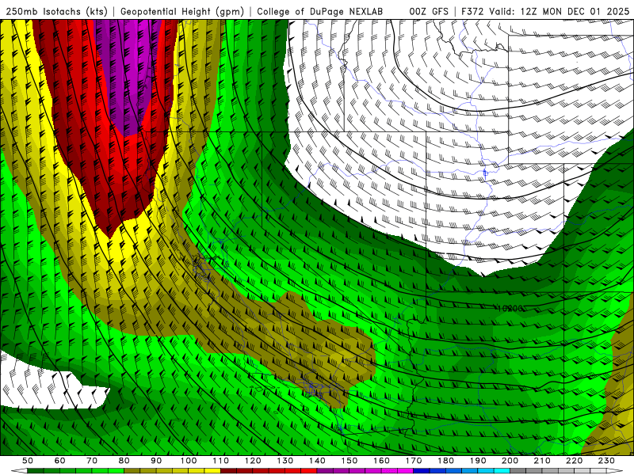This screenshot has width=634, height=475.
Task: Click the '10200' height contour label
Action: coord(510,309)
